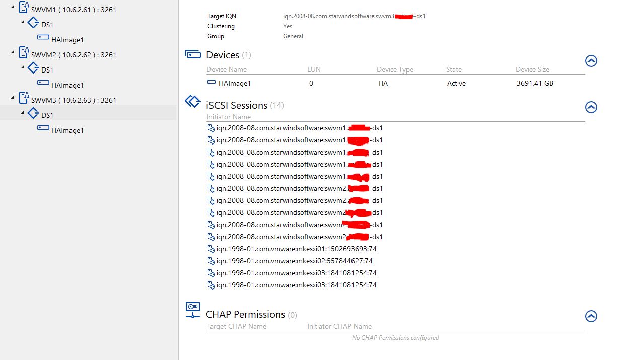Click the CHAP Permissions section icon
The height and width of the screenshot is (360, 634).
pyautogui.click(x=193, y=310)
